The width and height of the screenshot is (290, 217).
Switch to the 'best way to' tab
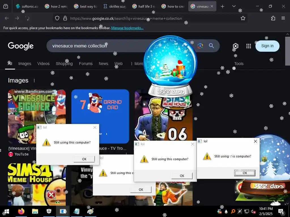point(86,6)
